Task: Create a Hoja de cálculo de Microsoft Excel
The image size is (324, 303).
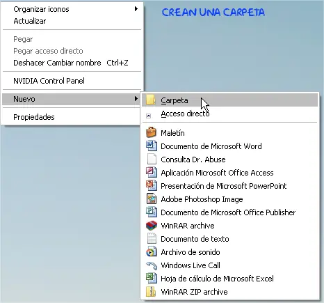Action: (x=229, y=279)
